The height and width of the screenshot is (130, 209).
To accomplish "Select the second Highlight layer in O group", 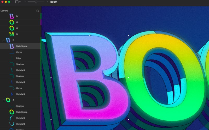I will [21, 124].
